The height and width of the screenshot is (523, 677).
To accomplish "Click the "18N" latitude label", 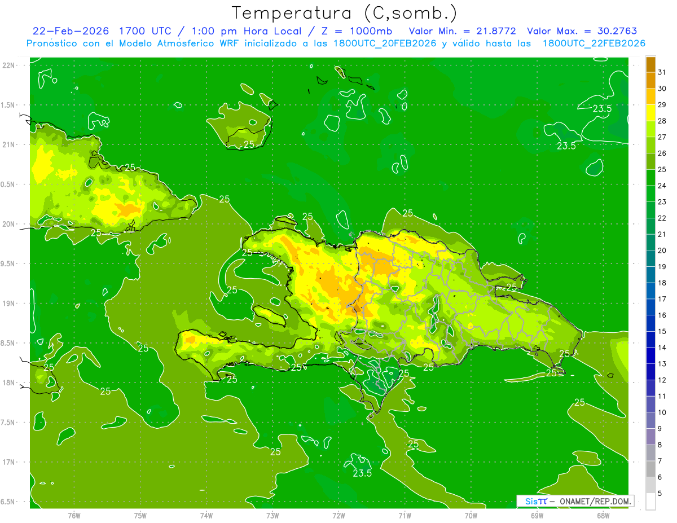I will pos(8,383).
